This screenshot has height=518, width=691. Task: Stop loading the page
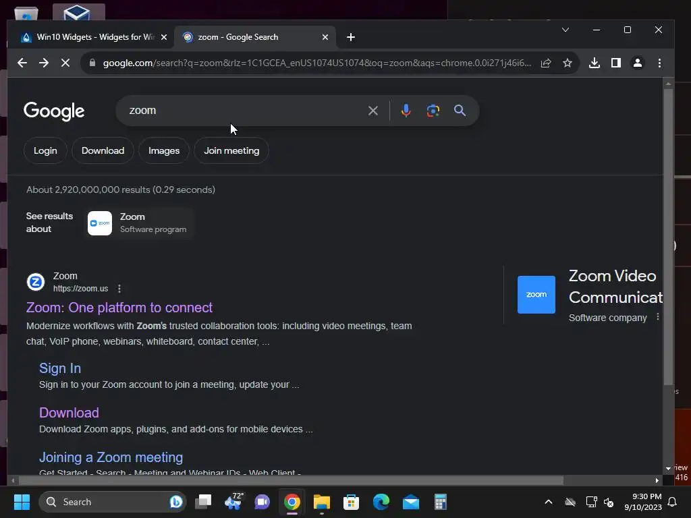[x=65, y=63]
